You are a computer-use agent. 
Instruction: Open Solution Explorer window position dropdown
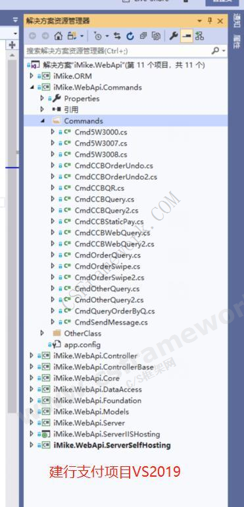200,21
